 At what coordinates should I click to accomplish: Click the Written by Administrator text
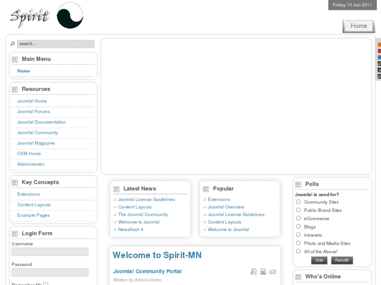tap(137, 280)
